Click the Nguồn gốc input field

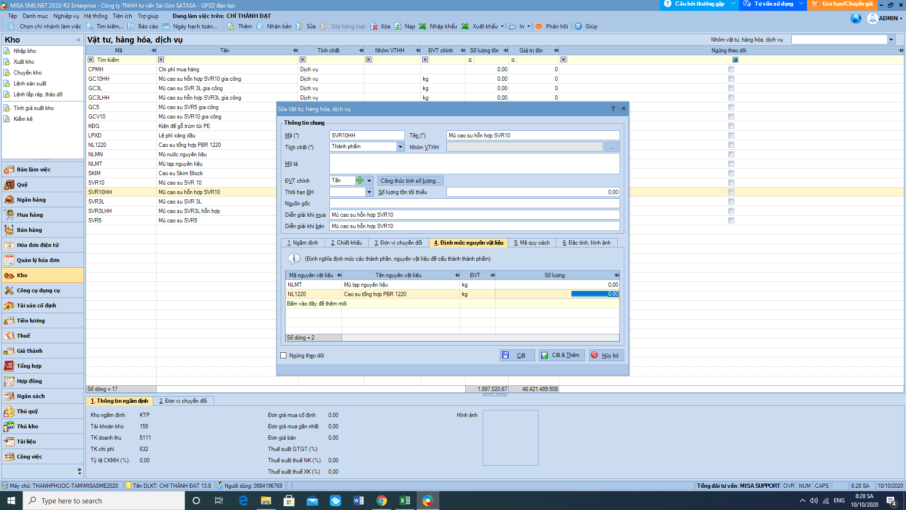pos(474,204)
